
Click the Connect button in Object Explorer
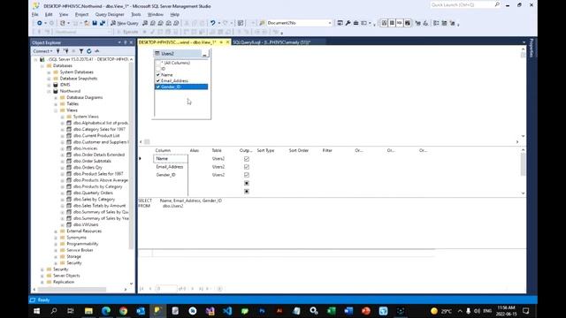coord(42,51)
